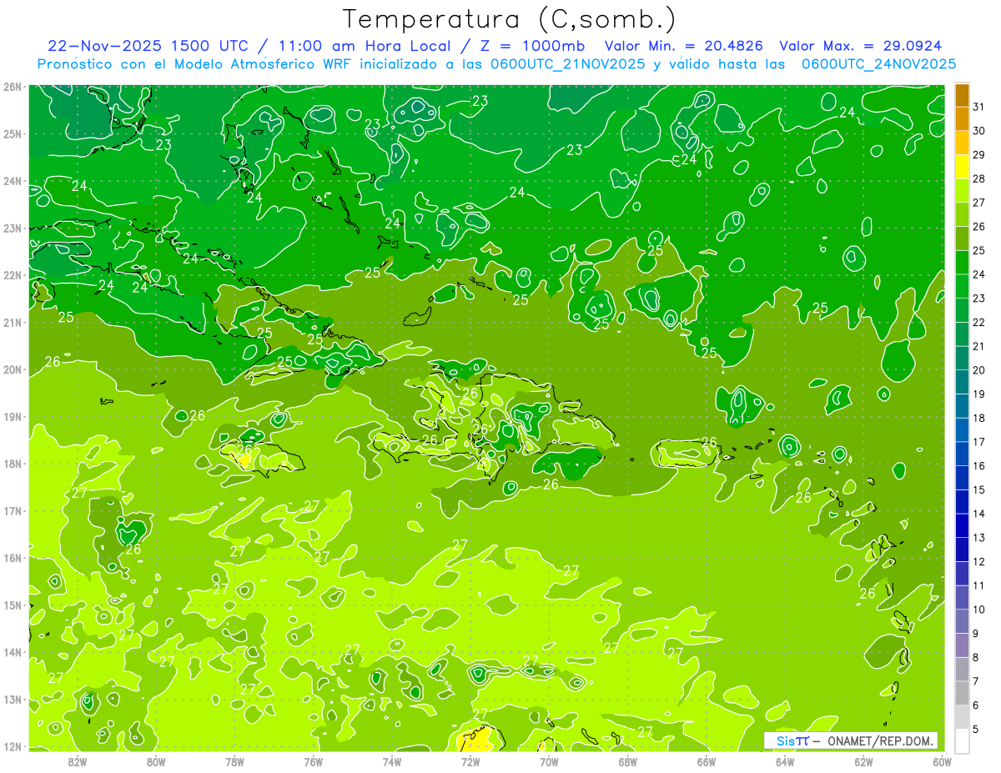1001x773 pixels.
Task: Click the '78W' longitude axis label
Action: [234, 761]
